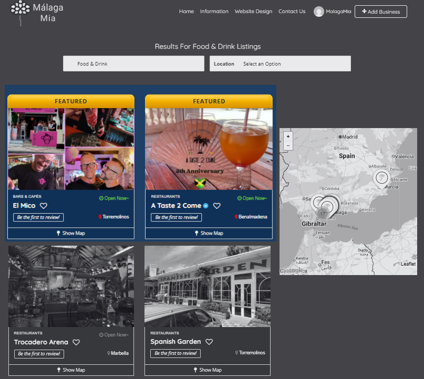424x379 pixels.
Task: Show Map for Trocadero Arena
Action: (x=71, y=370)
